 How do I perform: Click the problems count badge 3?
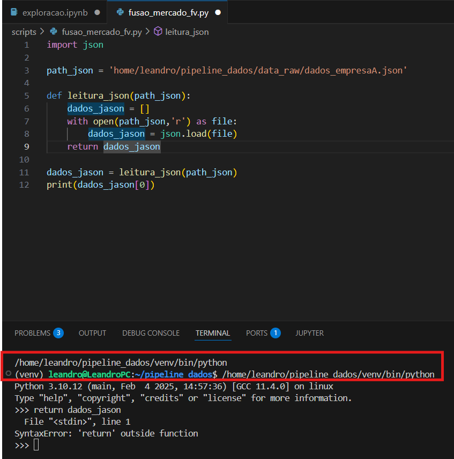pyautogui.click(x=58, y=333)
